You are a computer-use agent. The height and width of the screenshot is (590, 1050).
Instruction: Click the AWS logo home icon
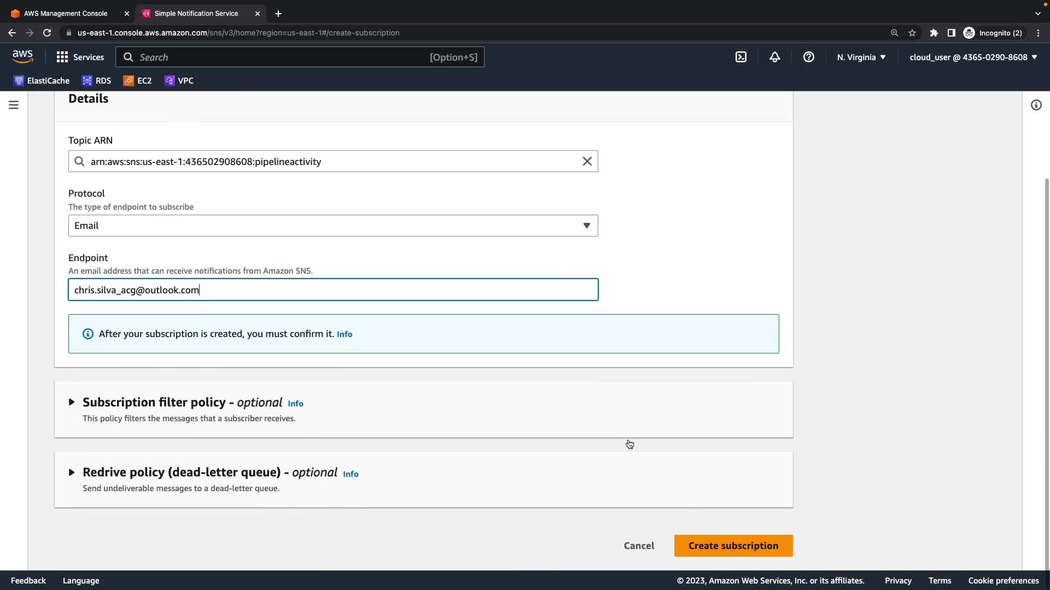(22, 57)
